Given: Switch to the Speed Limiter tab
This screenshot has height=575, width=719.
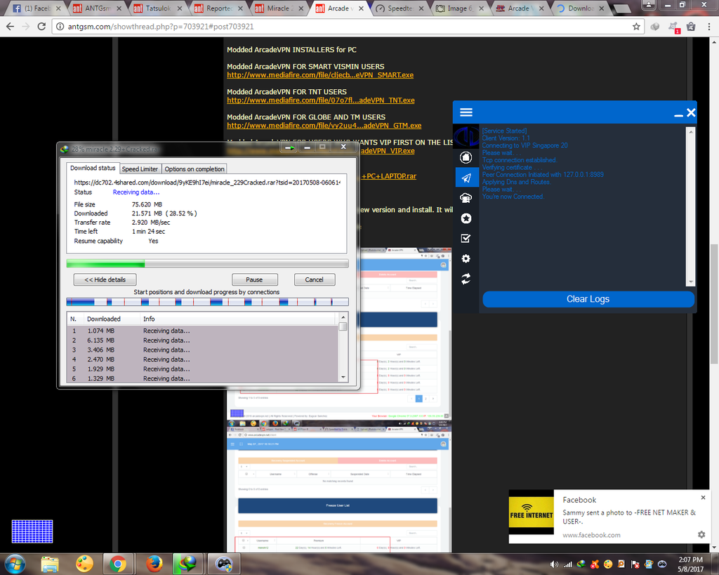Looking at the screenshot, I should (x=140, y=169).
